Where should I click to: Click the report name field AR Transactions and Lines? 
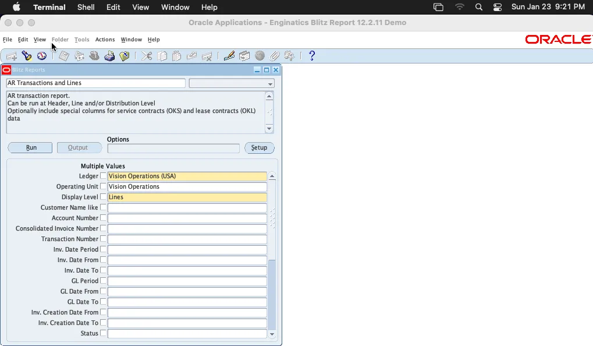coord(95,83)
